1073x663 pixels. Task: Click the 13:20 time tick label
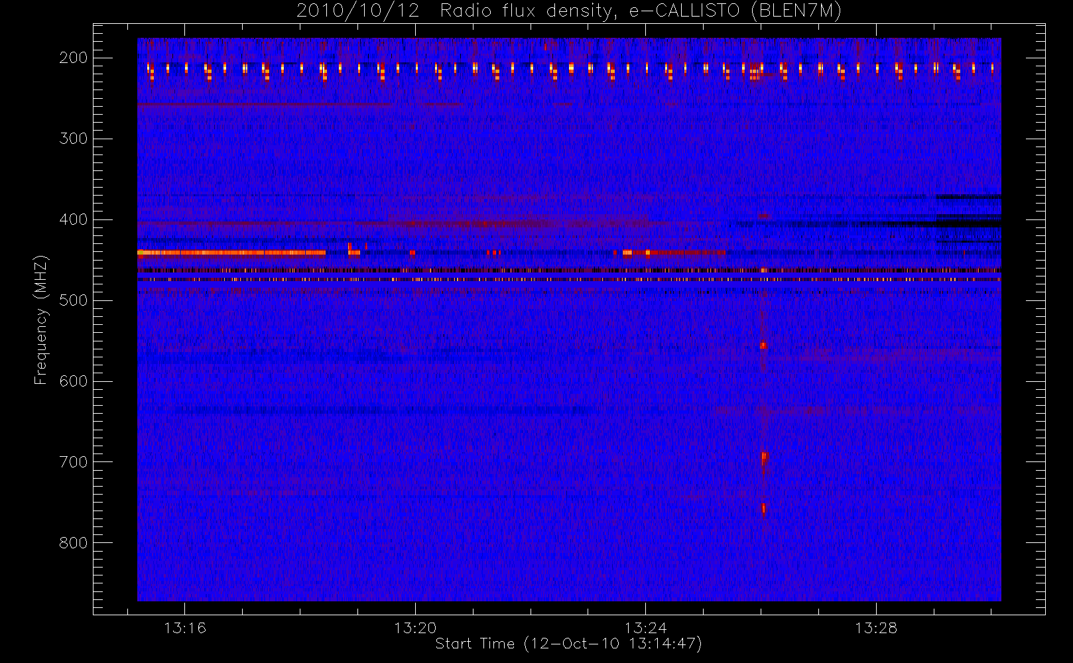pos(415,628)
